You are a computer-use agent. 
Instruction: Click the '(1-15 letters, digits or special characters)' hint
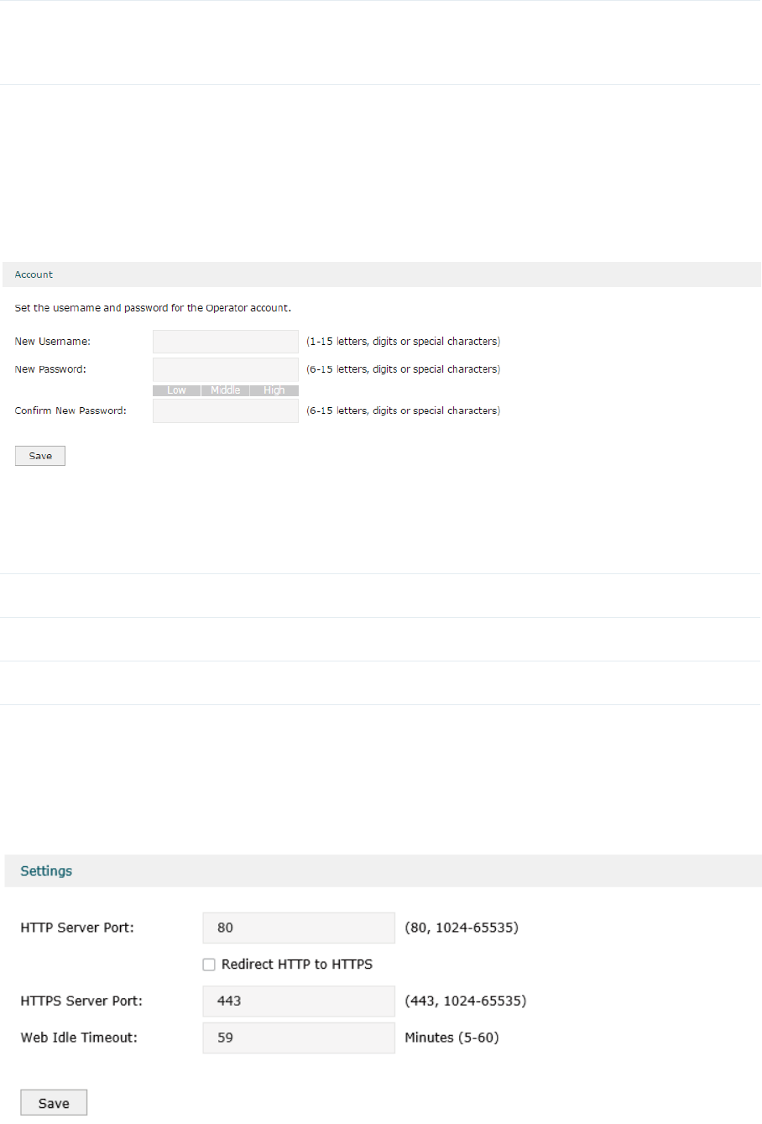[403, 342]
